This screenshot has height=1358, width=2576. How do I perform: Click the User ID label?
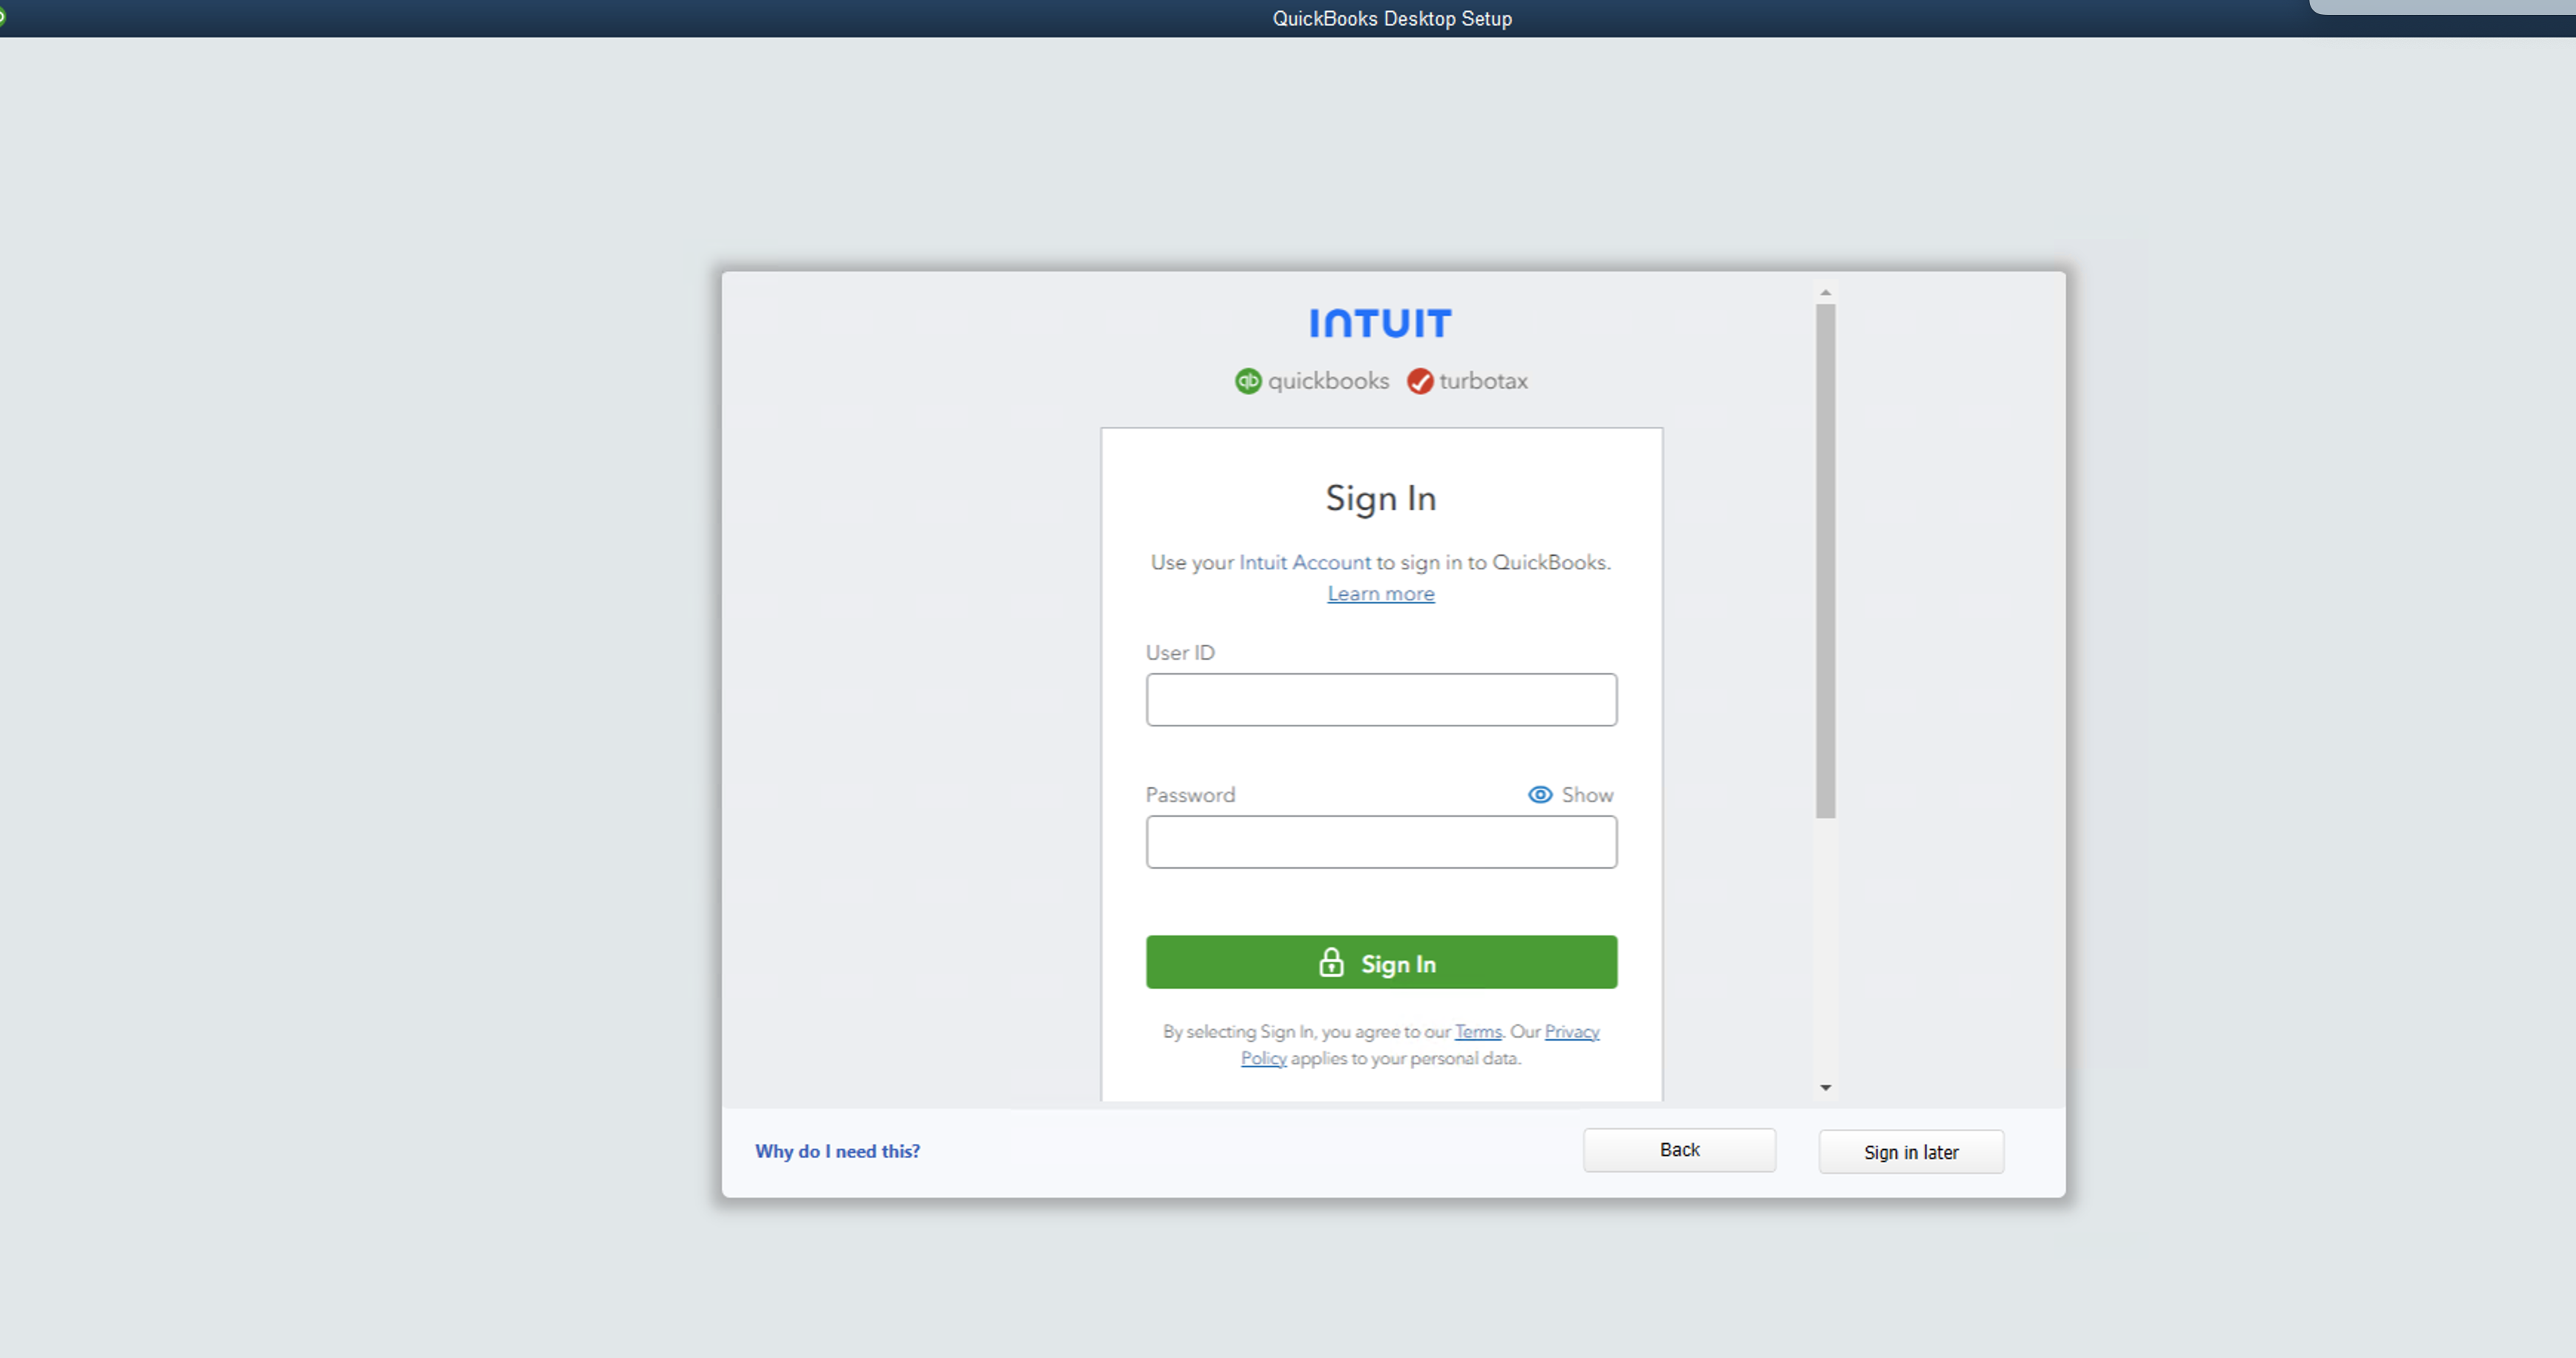point(1180,653)
